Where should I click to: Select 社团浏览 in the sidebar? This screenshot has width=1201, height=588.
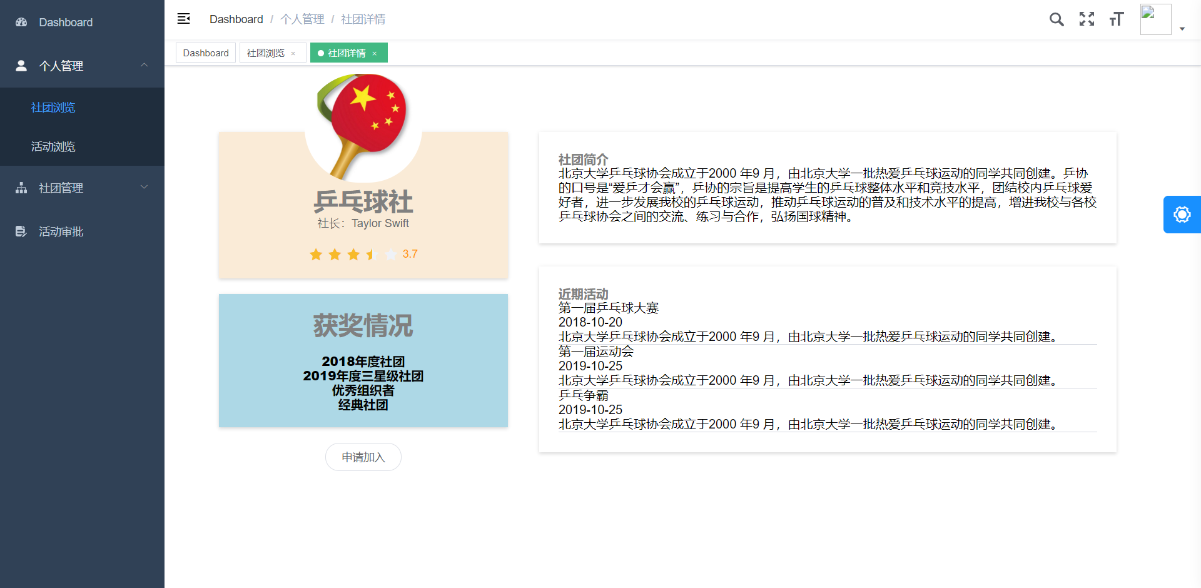(53, 108)
